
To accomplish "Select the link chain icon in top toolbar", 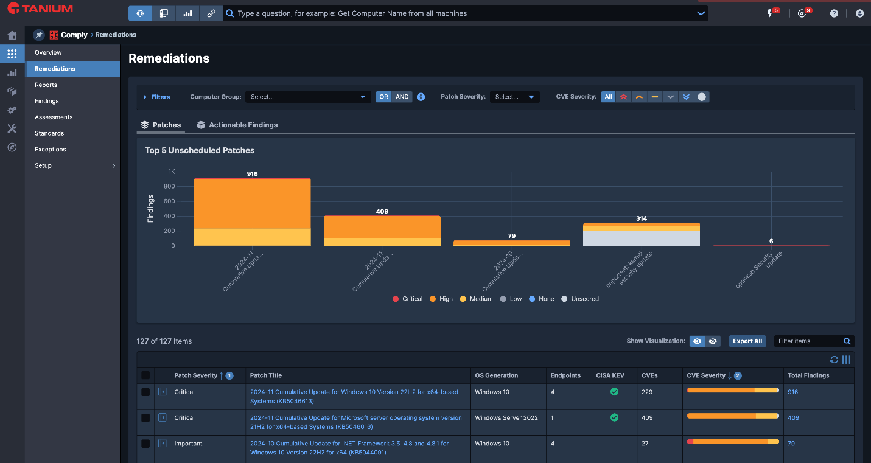I will point(211,13).
